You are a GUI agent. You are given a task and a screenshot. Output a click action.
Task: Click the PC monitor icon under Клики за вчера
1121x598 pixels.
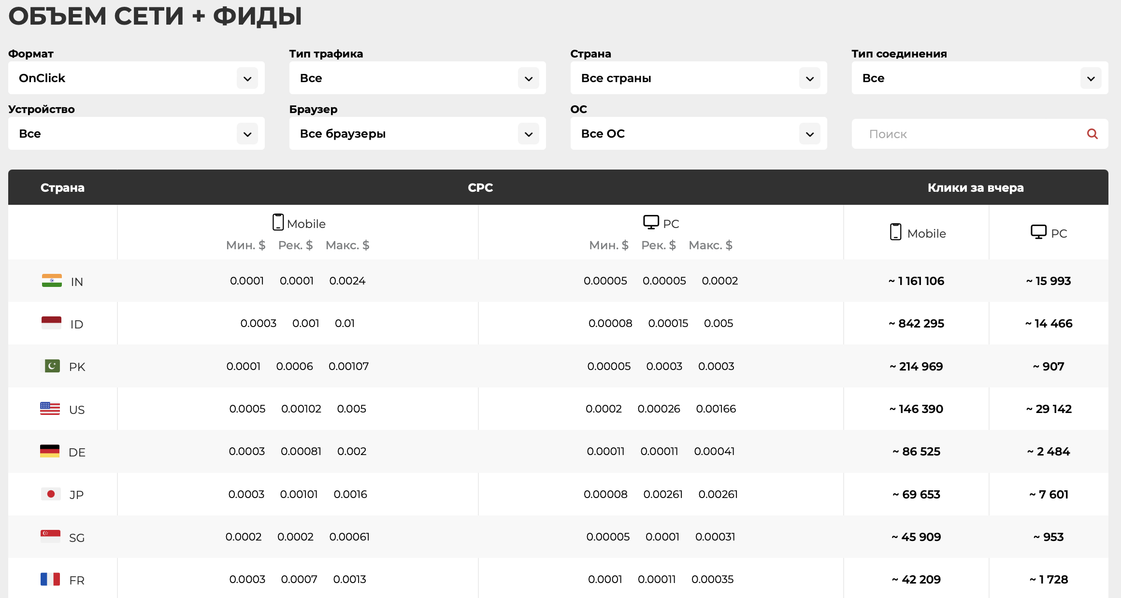[1038, 232]
